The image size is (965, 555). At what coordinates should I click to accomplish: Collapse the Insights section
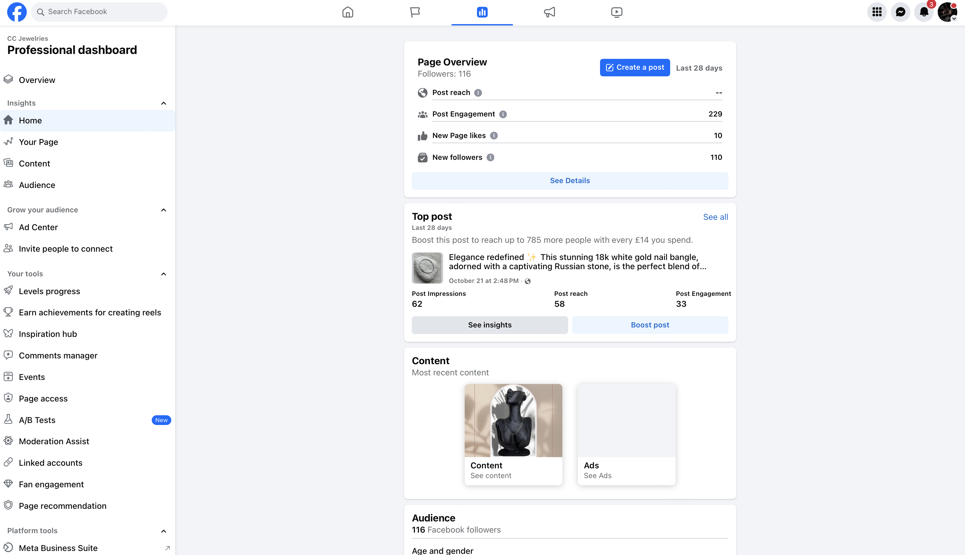164,103
